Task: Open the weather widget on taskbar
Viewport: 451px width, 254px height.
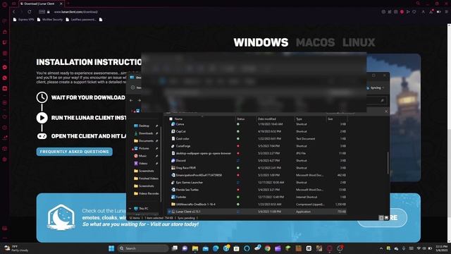Action: point(16,248)
